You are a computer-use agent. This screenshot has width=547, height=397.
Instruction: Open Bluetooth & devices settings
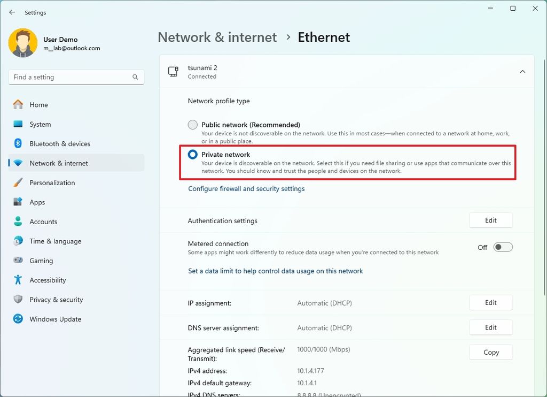pos(19,143)
